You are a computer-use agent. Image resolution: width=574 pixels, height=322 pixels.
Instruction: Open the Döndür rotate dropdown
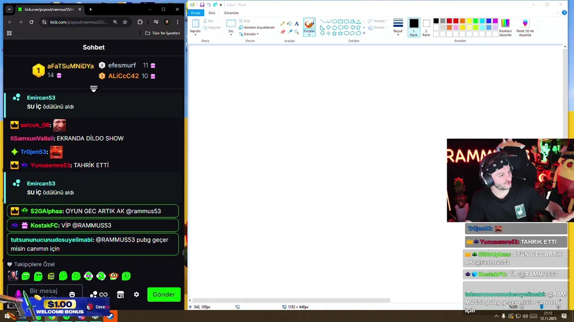[249, 34]
